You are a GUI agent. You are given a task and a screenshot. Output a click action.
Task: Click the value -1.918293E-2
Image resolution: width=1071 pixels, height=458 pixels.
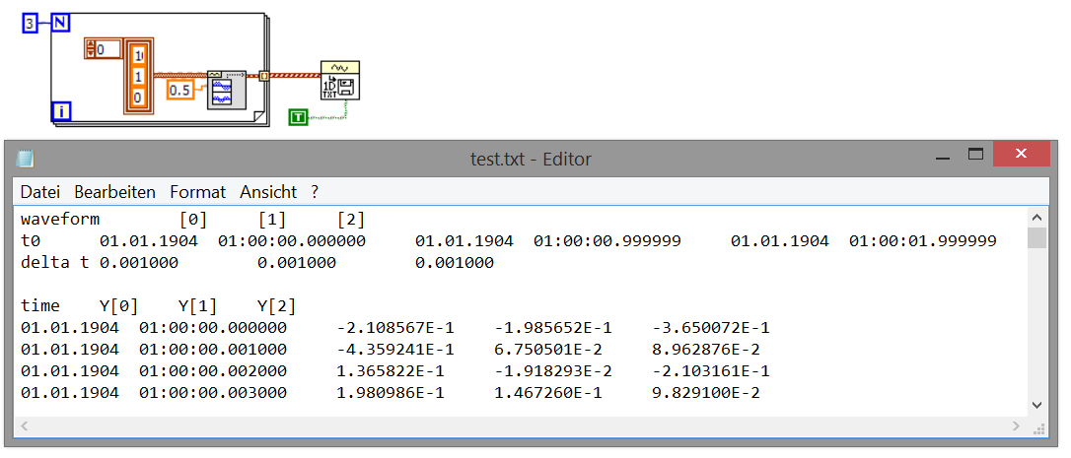tap(553, 371)
